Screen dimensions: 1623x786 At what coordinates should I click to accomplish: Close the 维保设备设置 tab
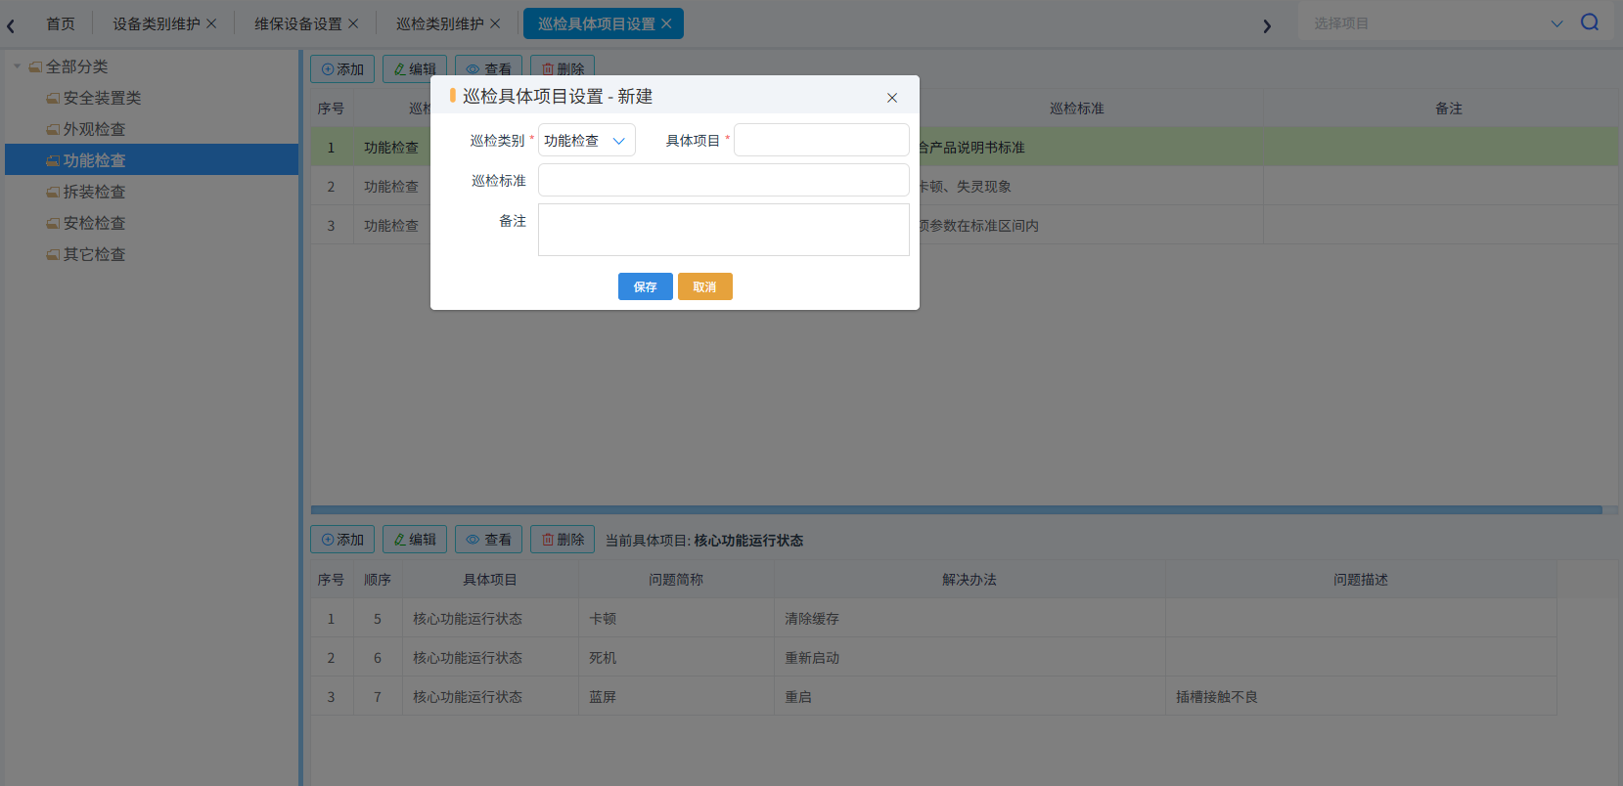pyautogui.click(x=353, y=23)
